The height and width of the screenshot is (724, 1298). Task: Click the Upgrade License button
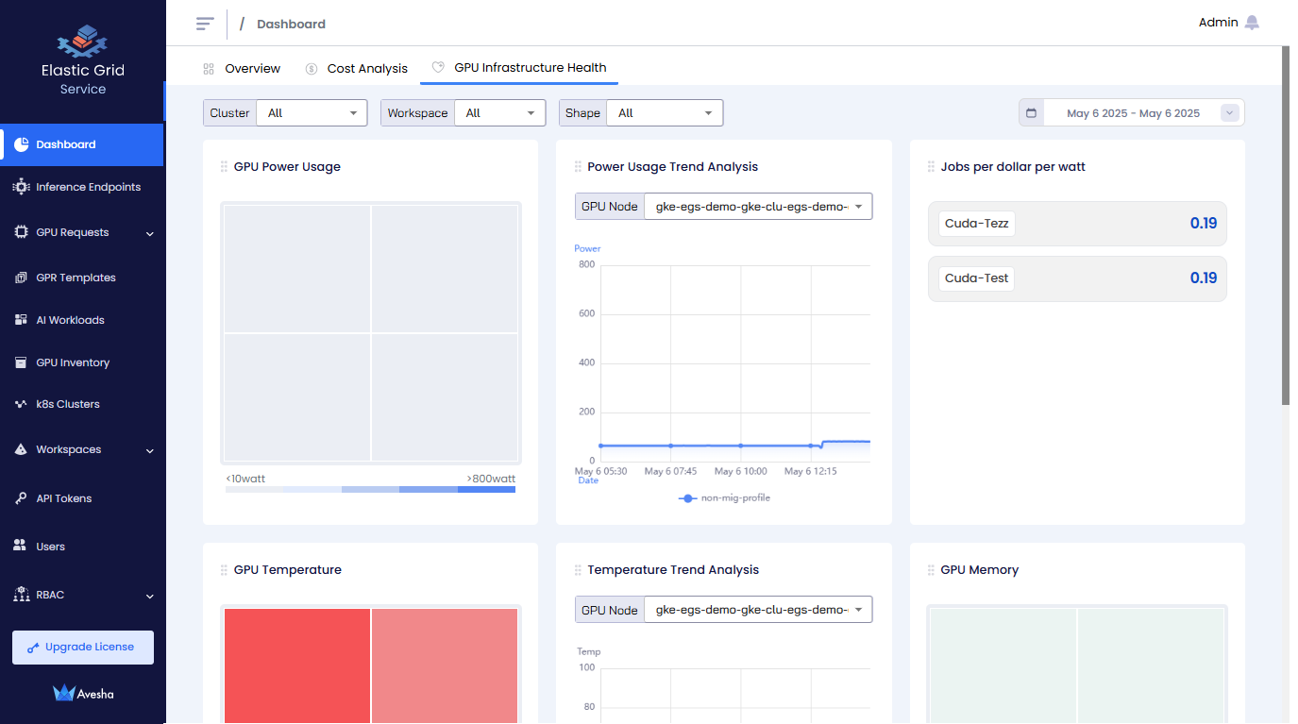[83, 648]
